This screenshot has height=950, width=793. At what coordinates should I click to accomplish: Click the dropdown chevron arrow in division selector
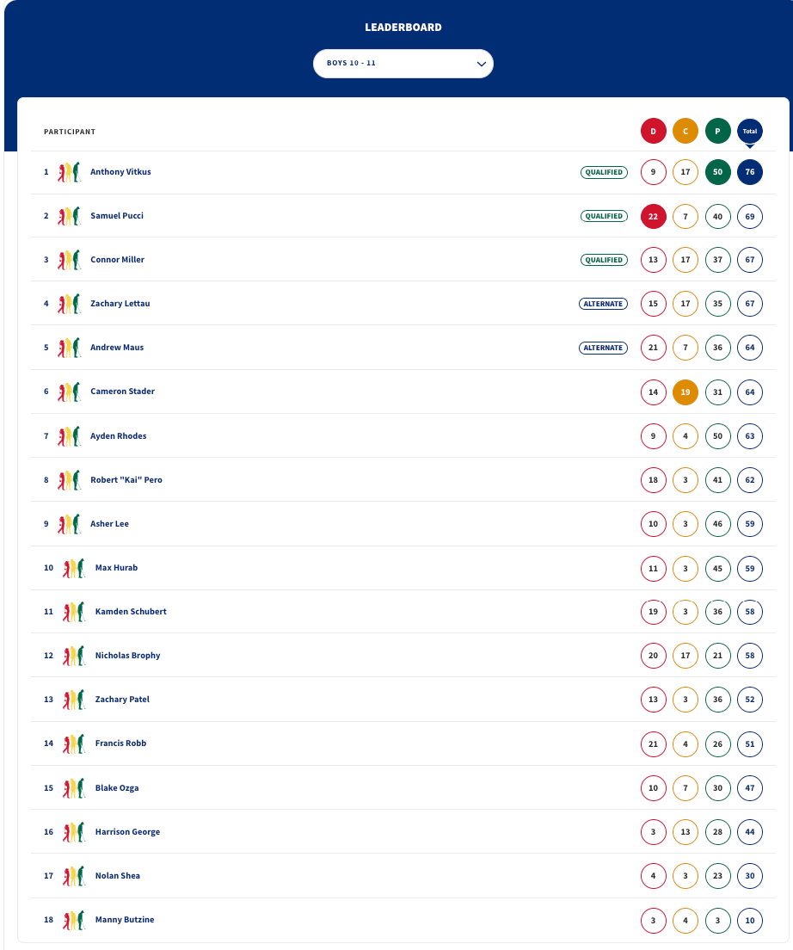(x=482, y=64)
